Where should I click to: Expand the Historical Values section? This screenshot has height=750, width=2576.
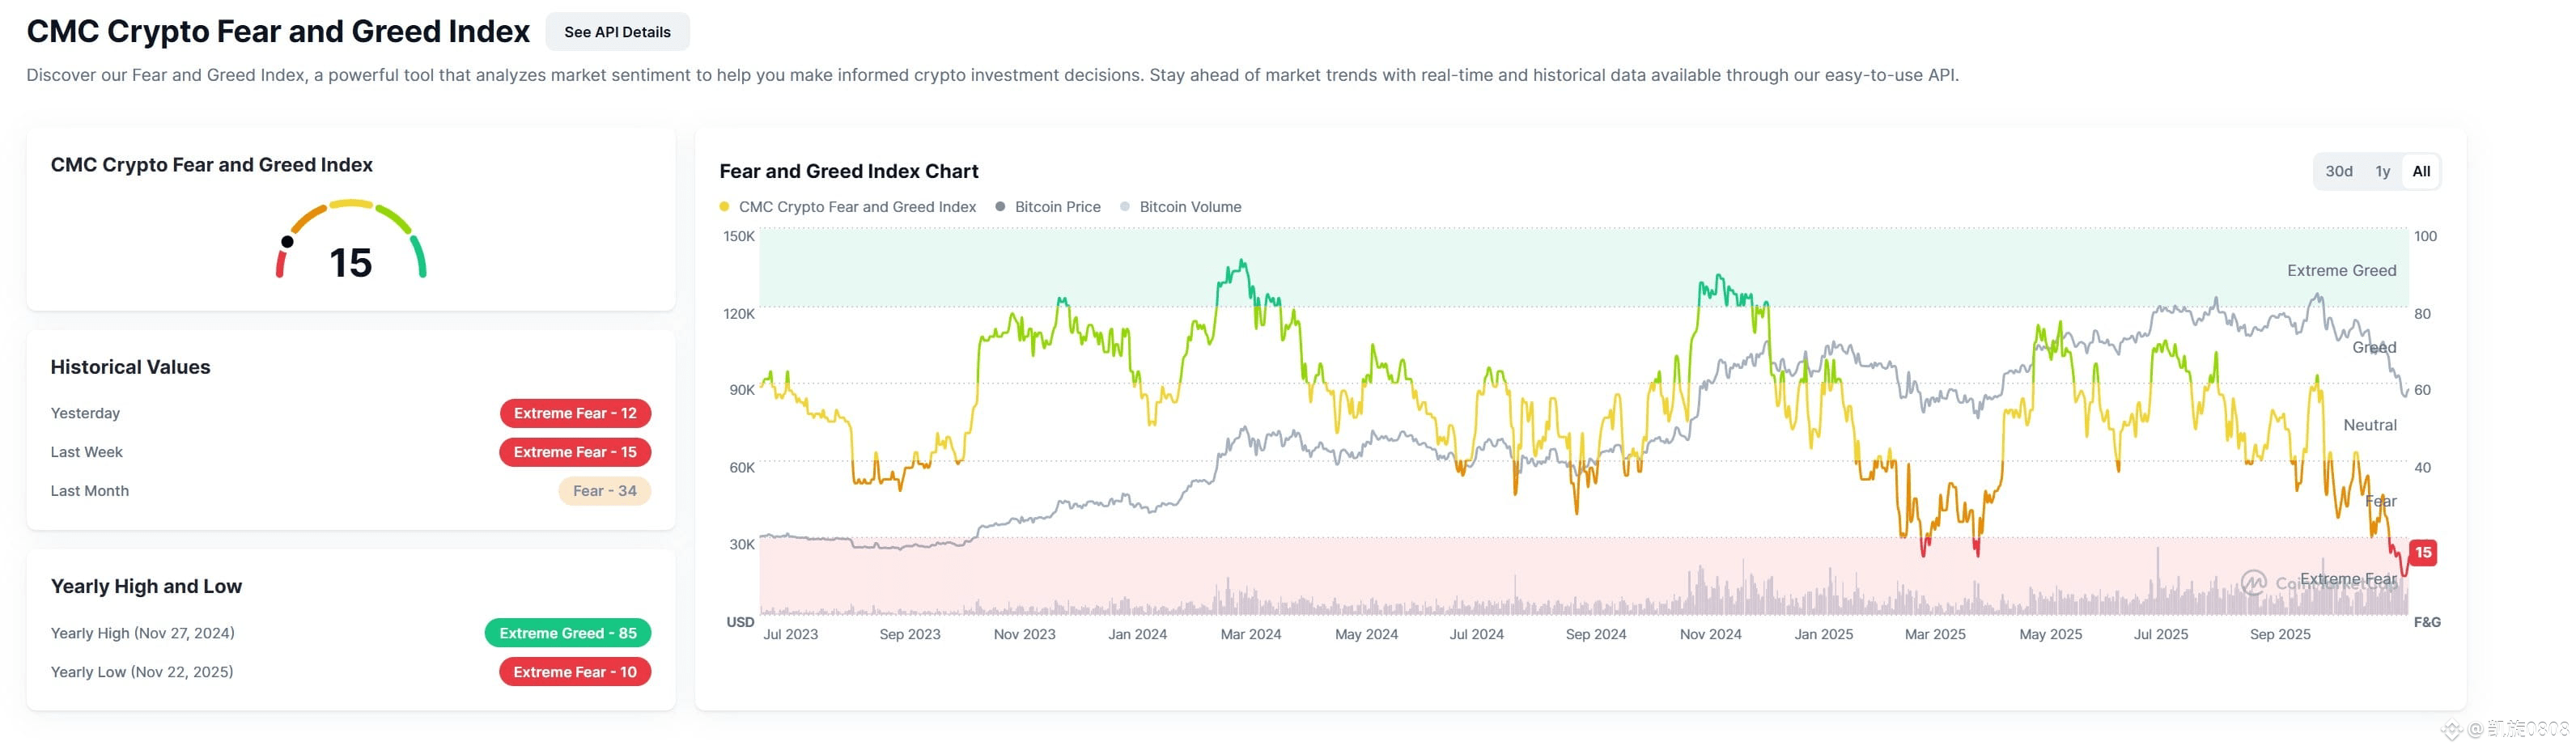[x=130, y=367]
